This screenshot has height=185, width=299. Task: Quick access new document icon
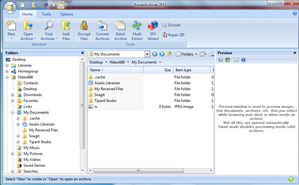22,5
